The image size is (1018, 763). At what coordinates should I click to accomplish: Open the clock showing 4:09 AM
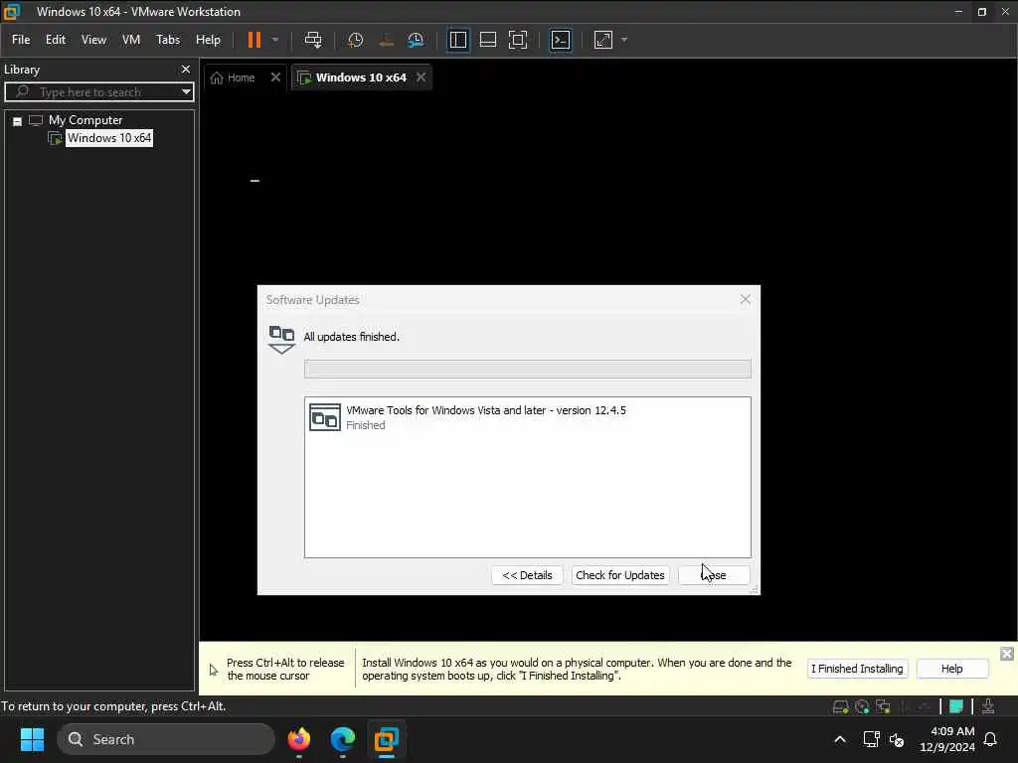click(x=946, y=739)
